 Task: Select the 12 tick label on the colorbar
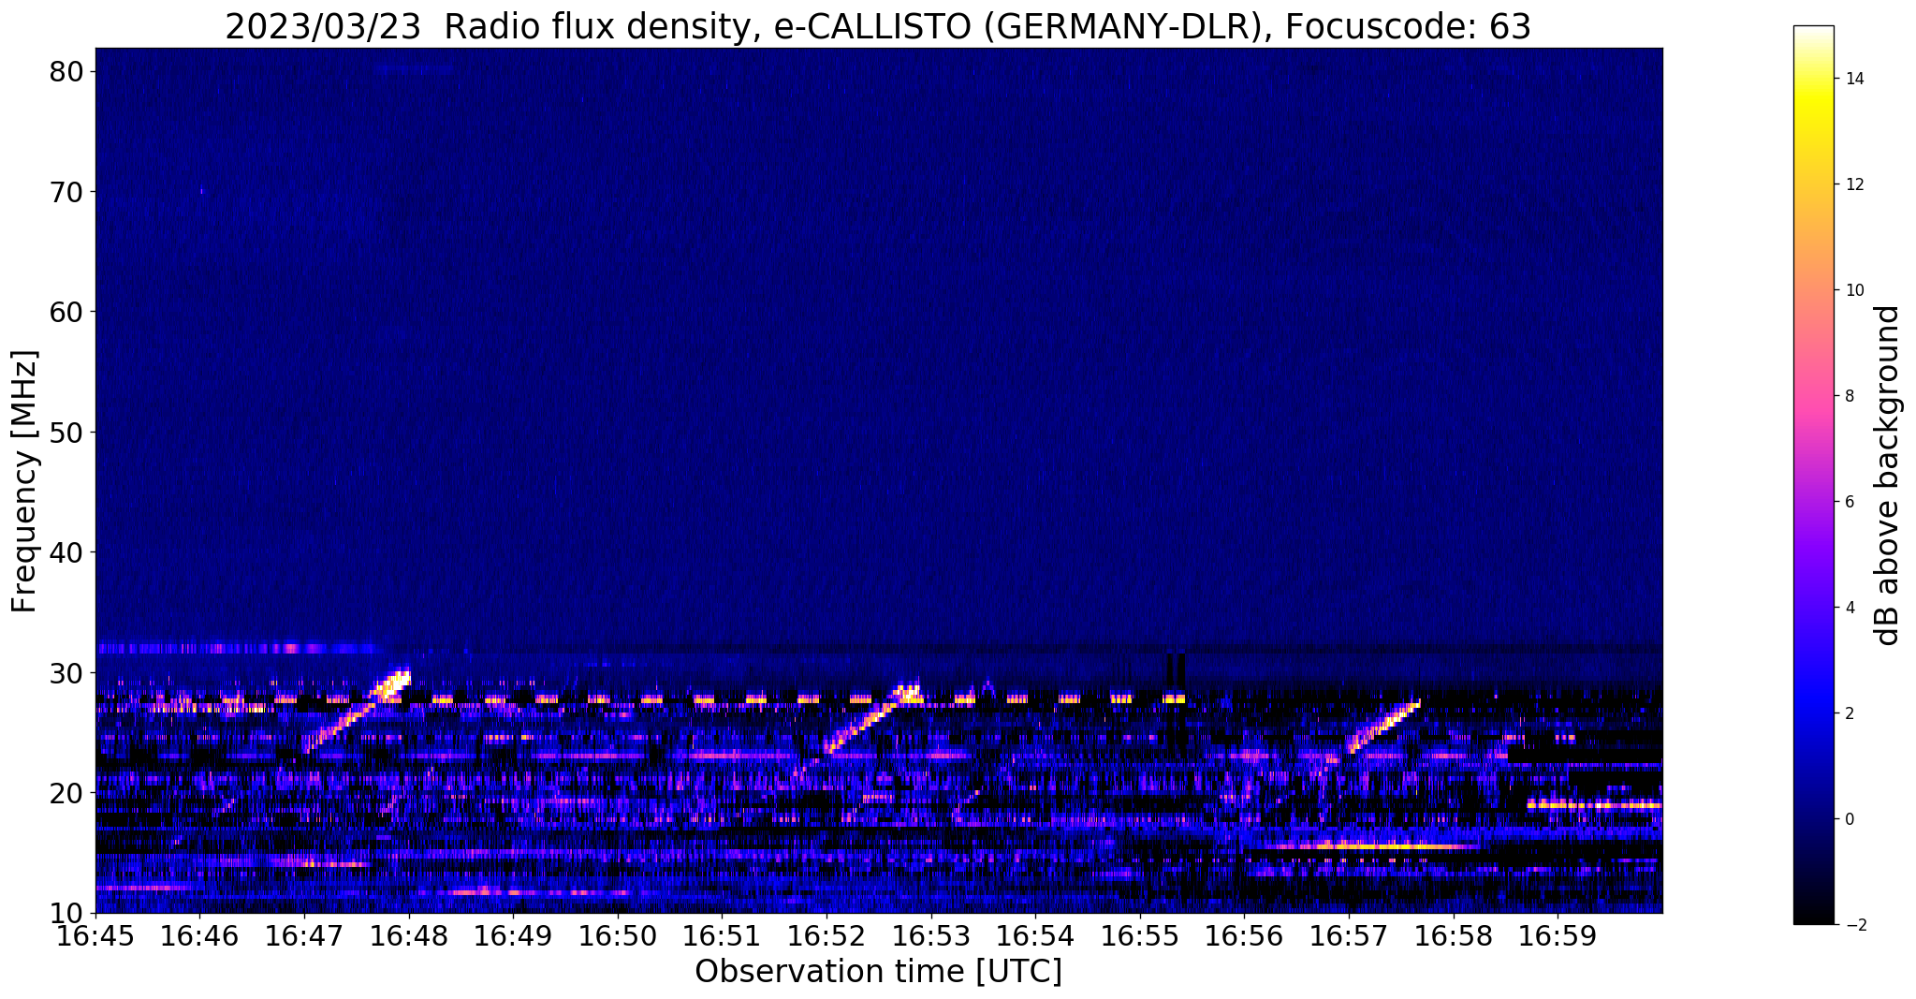[1853, 184]
